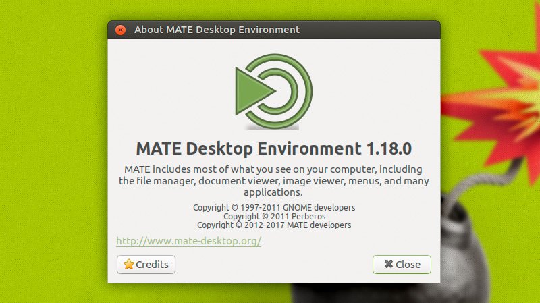Click the 'About MATE Desktop Environment' title bar
The height and width of the screenshot is (303, 540).
coord(217,30)
